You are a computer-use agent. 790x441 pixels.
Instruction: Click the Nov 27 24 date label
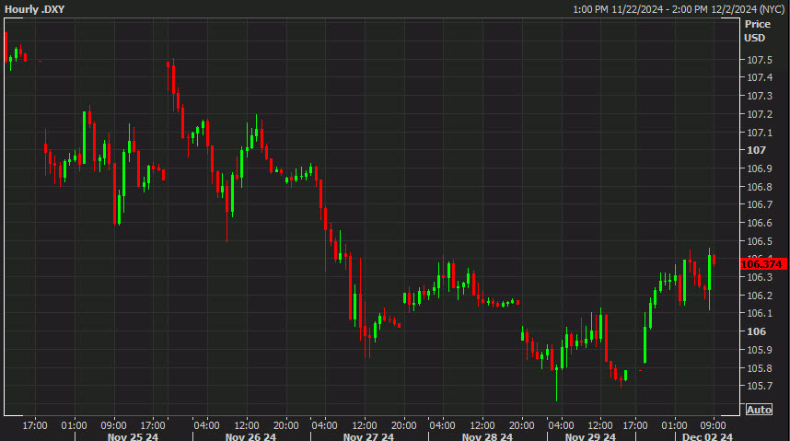(x=368, y=436)
